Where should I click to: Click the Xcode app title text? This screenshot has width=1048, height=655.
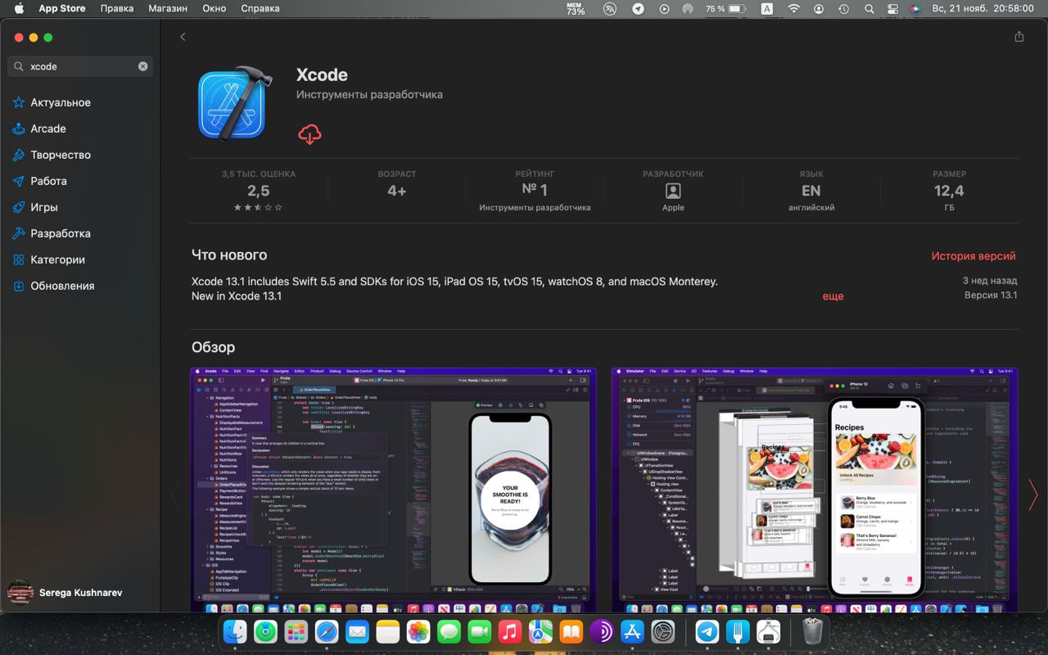[x=322, y=75]
